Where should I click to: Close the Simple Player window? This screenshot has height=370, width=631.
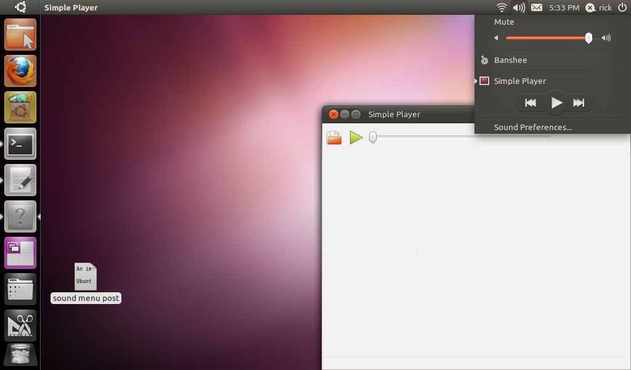point(333,114)
